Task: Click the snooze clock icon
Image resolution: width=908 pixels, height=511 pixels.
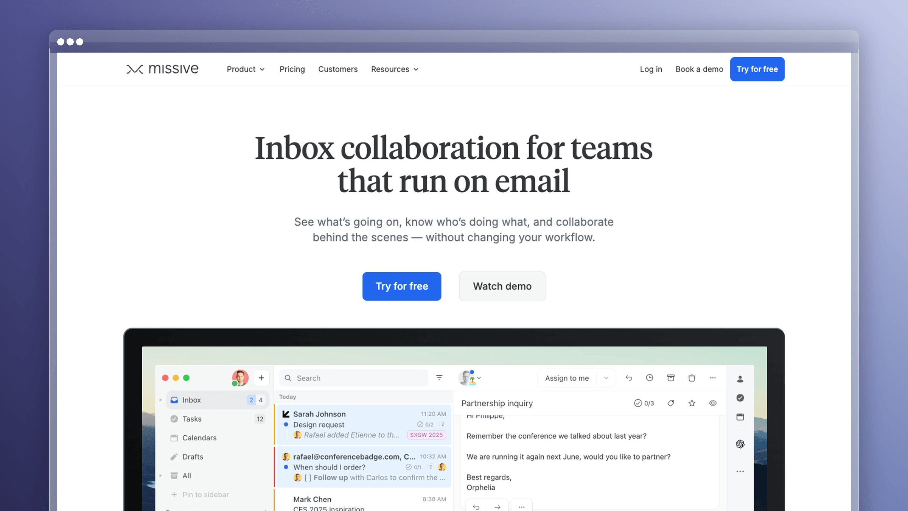Action: [x=650, y=378]
